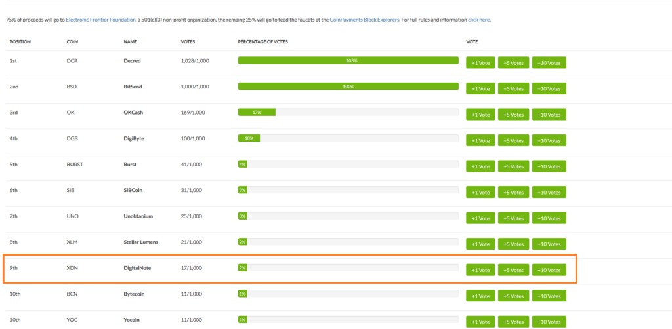Click BitSend 100% progress bar
The width and height of the screenshot is (672, 329).
pos(348,87)
